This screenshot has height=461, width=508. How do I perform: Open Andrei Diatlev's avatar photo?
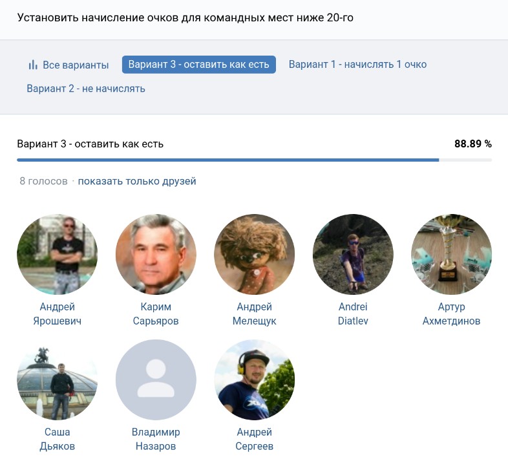pyautogui.click(x=353, y=254)
